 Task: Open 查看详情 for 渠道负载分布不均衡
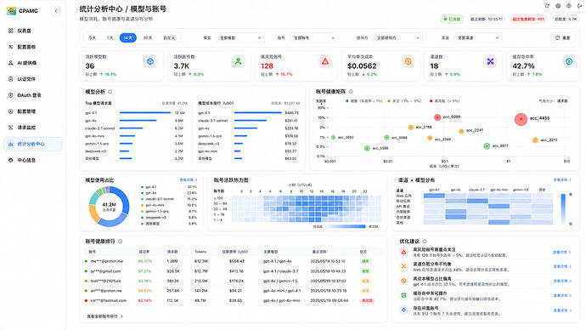562,266
